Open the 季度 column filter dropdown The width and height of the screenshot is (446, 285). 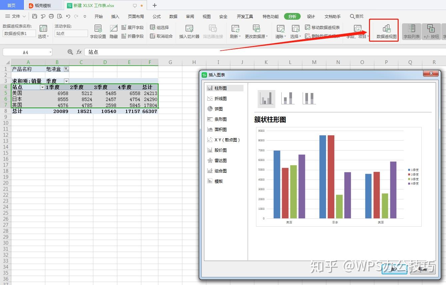(66, 81)
